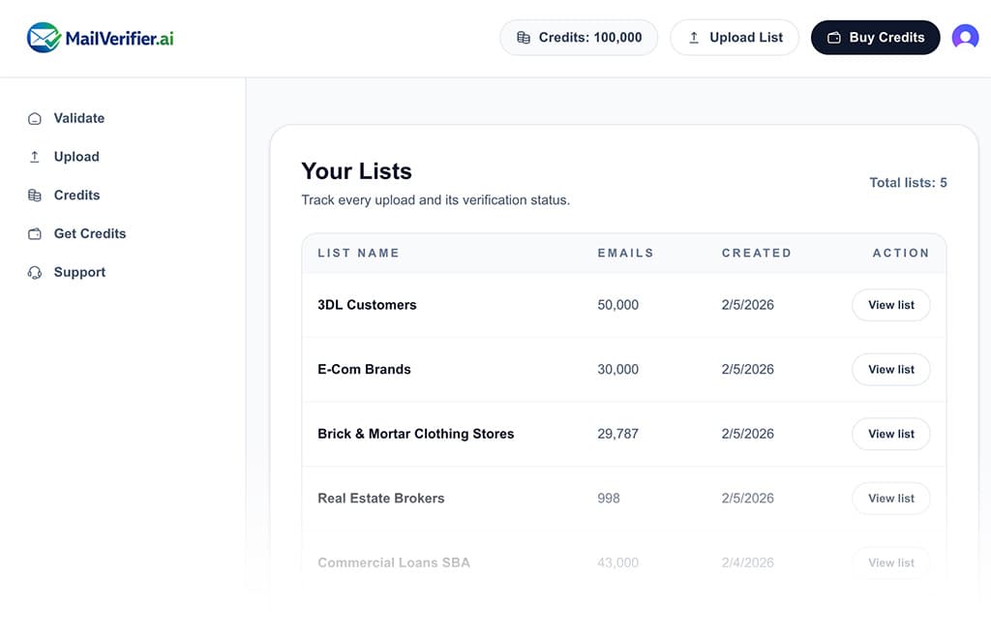Open Credits from the sidebar icon

point(36,195)
